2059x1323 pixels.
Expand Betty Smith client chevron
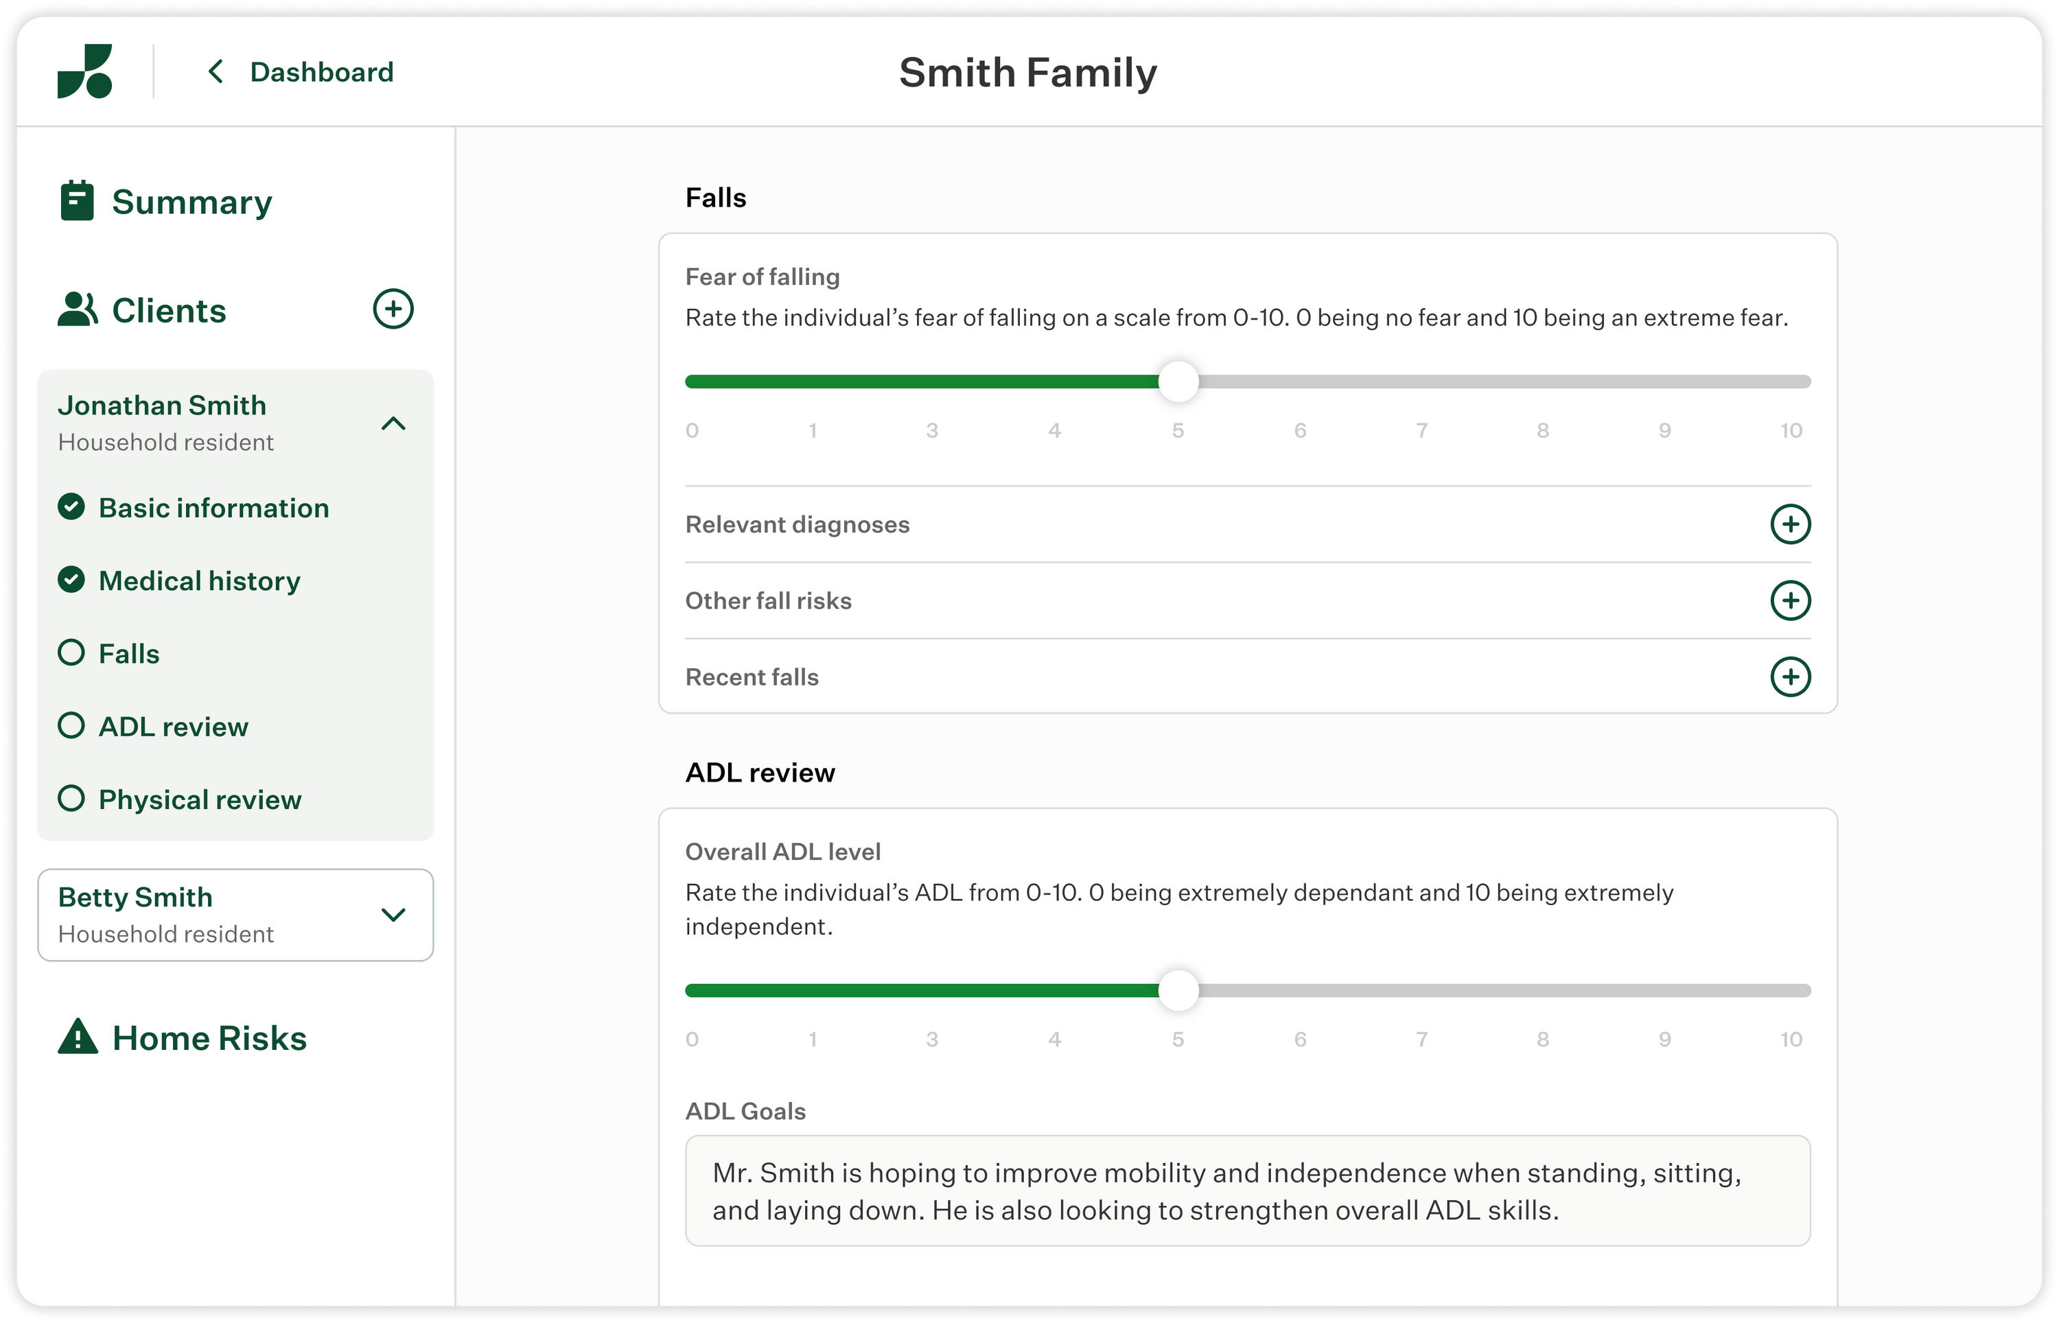tap(393, 915)
